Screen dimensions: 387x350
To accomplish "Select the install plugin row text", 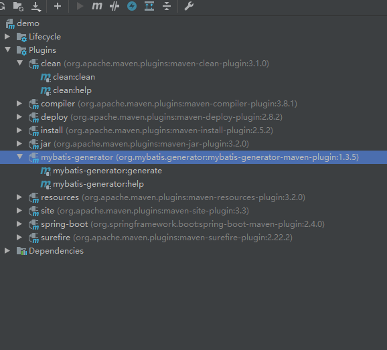I will pos(157,130).
